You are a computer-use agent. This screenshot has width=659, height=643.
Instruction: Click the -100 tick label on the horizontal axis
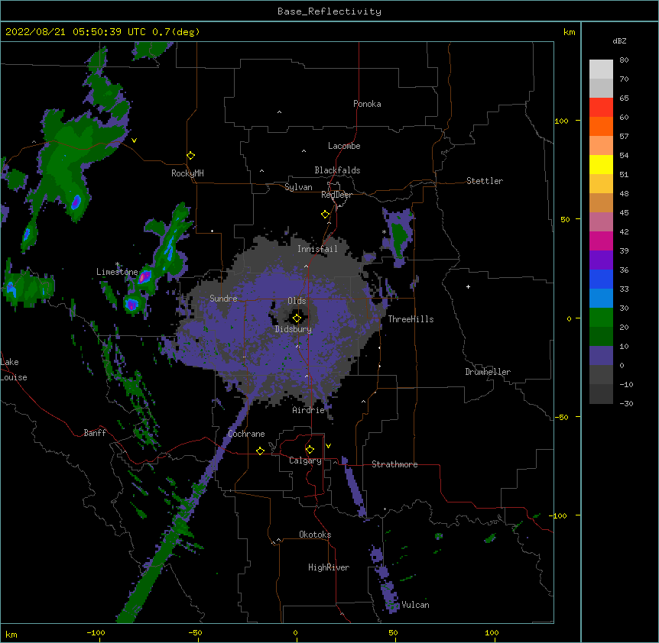click(96, 632)
